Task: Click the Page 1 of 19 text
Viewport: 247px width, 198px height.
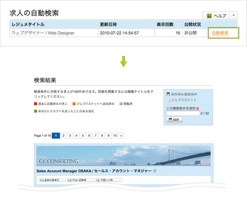Action: (x=43, y=136)
